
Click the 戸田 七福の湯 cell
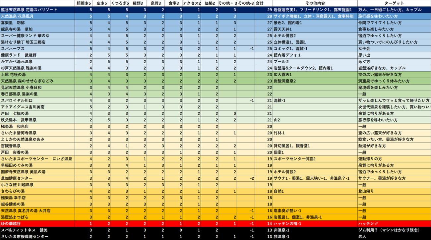pyautogui.click(x=38, y=113)
